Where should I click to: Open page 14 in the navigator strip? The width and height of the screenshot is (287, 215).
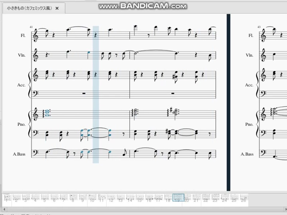click(x=130, y=198)
